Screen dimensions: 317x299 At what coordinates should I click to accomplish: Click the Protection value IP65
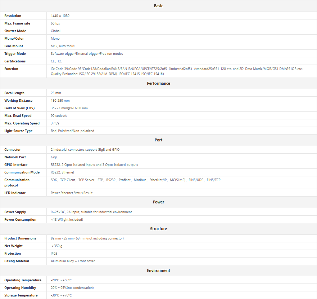[54, 254]
